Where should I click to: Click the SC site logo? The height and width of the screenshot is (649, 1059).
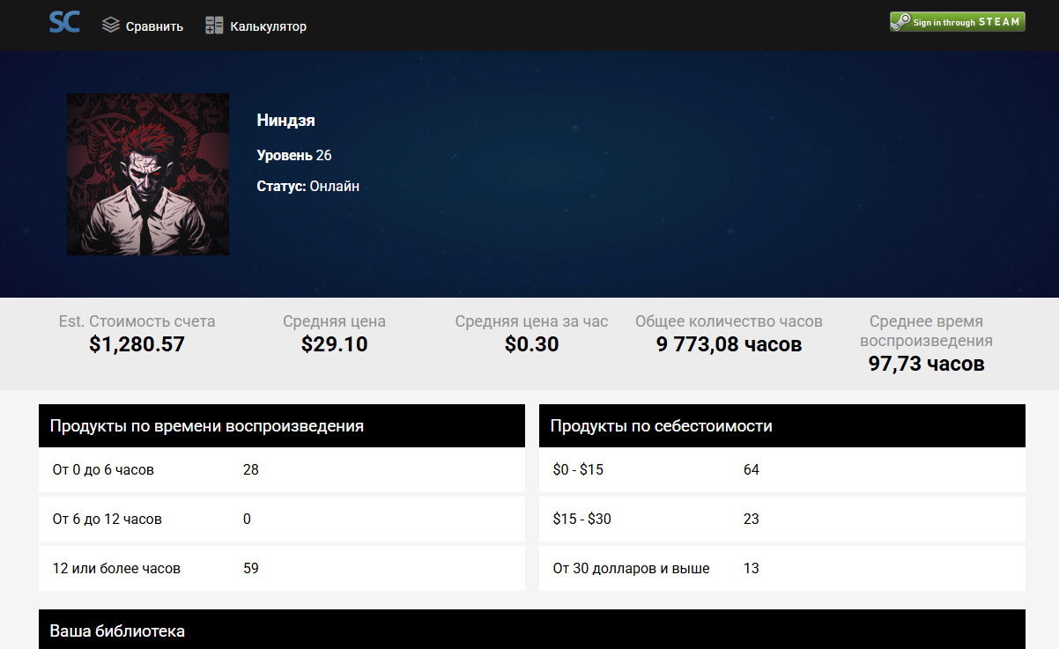point(64,23)
